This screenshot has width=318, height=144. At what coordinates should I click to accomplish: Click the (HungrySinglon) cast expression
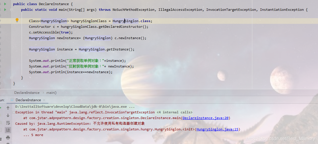click(x=98, y=38)
